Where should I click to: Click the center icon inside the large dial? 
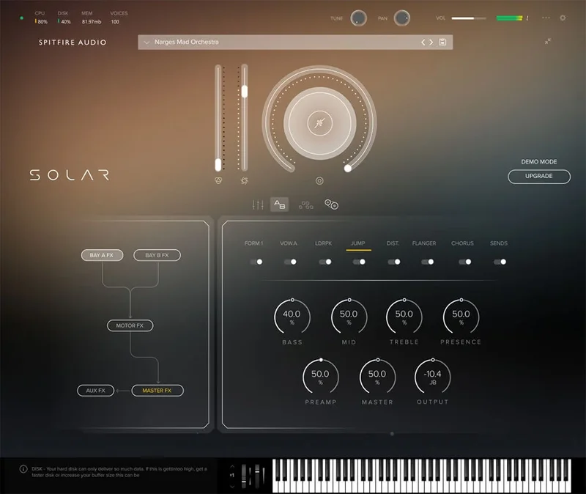click(x=319, y=123)
